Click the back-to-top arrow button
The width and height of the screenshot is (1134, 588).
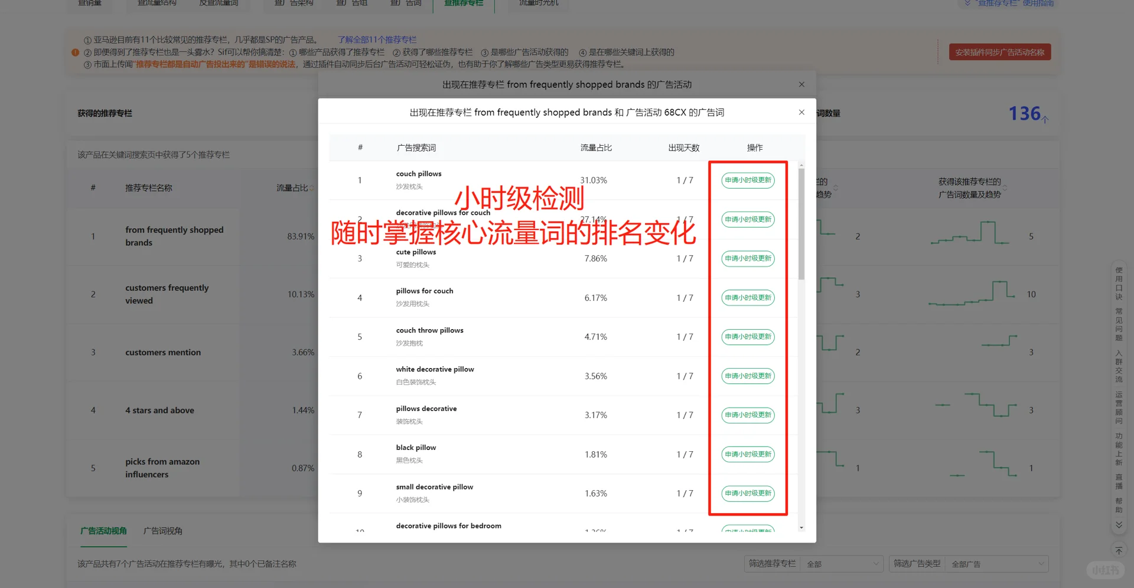[x=1119, y=550]
